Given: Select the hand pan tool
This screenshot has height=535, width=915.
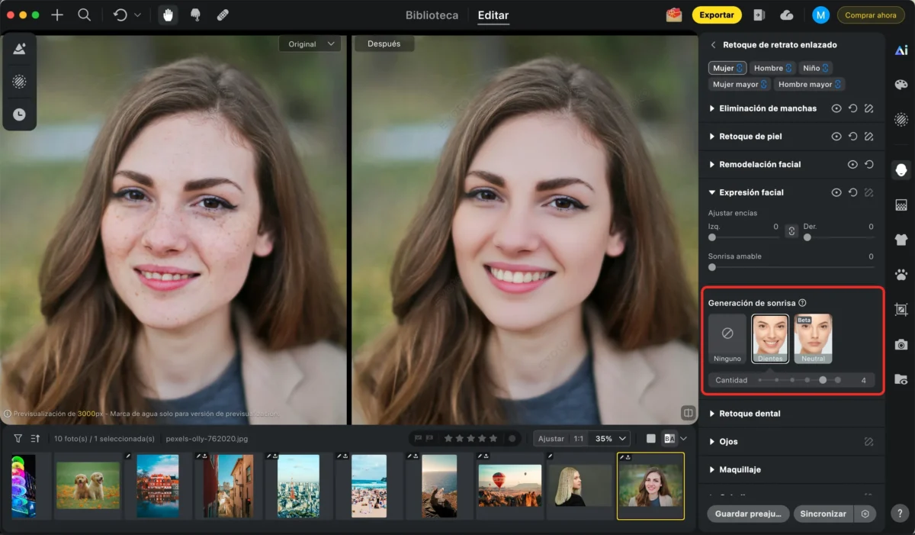Looking at the screenshot, I should 168,15.
